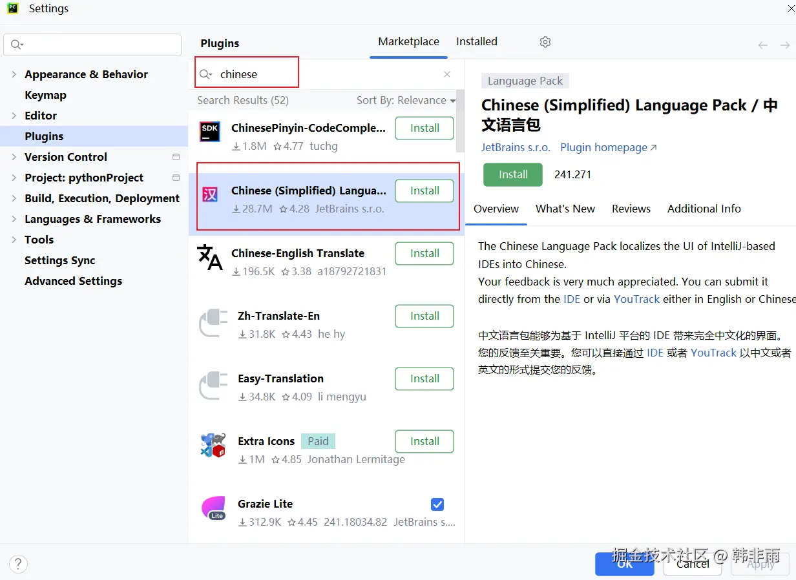Open the plugins gear options icon
This screenshot has width=796, height=580.
pos(545,42)
